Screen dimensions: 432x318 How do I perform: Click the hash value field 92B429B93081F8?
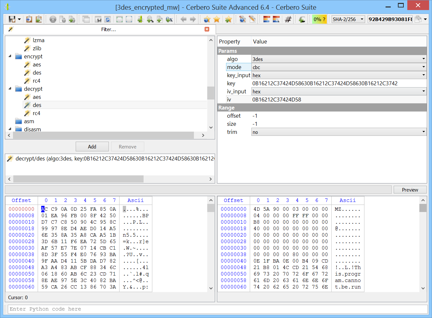click(x=390, y=19)
